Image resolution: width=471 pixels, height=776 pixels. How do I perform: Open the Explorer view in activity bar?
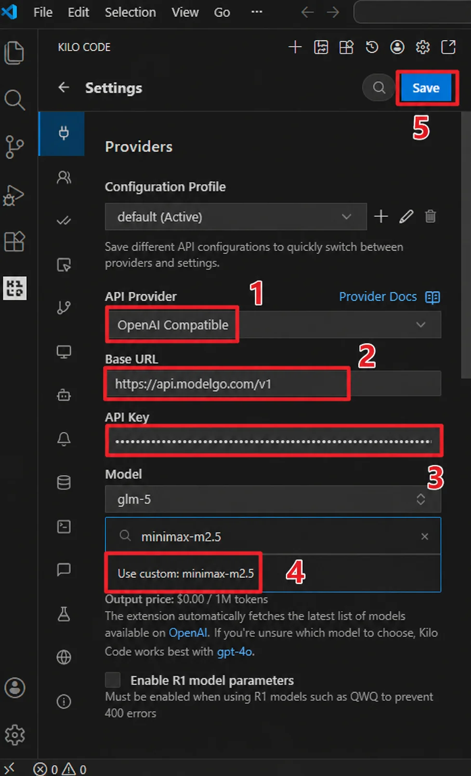click(14, 53)
